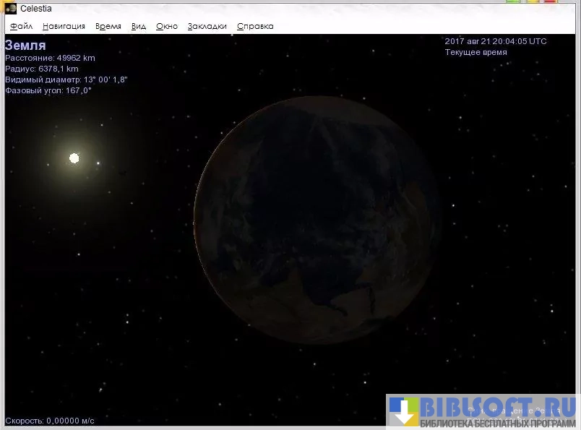The width and height of the screenshot is (581, 430).
Task: Open the Вид menu
Action: (139, 26)
